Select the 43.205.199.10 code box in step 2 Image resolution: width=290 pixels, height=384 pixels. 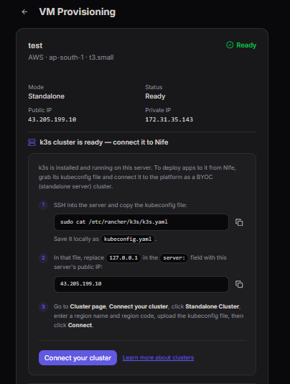coord(141,284)
